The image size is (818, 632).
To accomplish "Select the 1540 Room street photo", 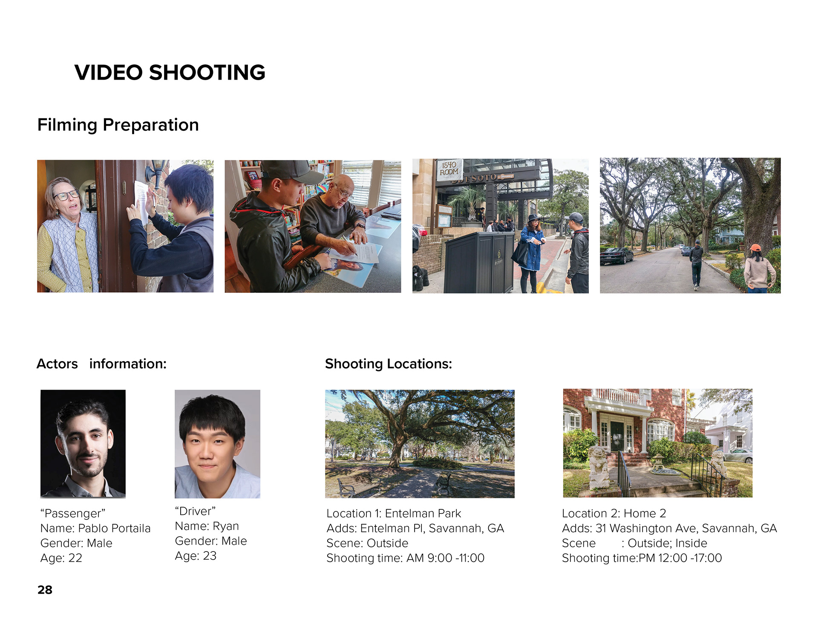I will click(500, 226).
